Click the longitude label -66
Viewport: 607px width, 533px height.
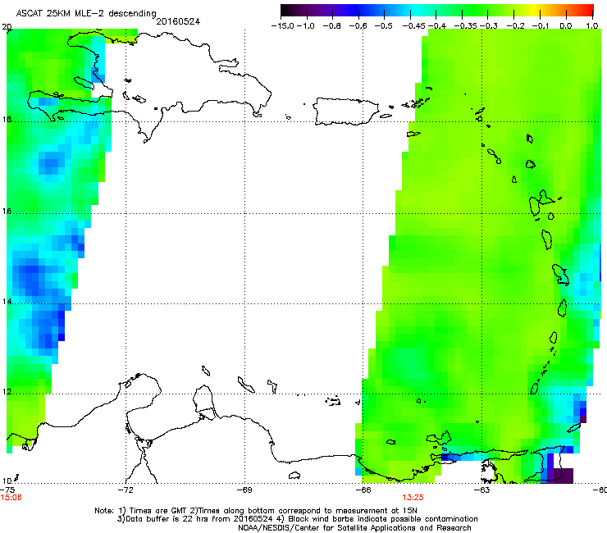(363, 490)
